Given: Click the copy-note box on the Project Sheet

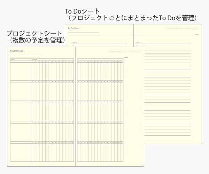Looking at the screenshot, I should [x=124, y=51].
